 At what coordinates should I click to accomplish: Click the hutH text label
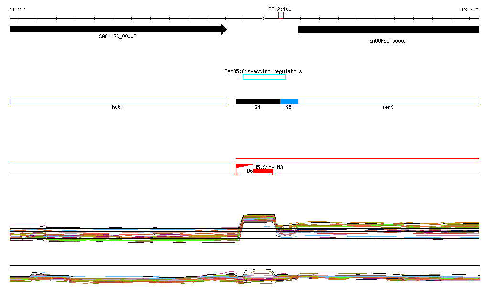coord(117,108)
